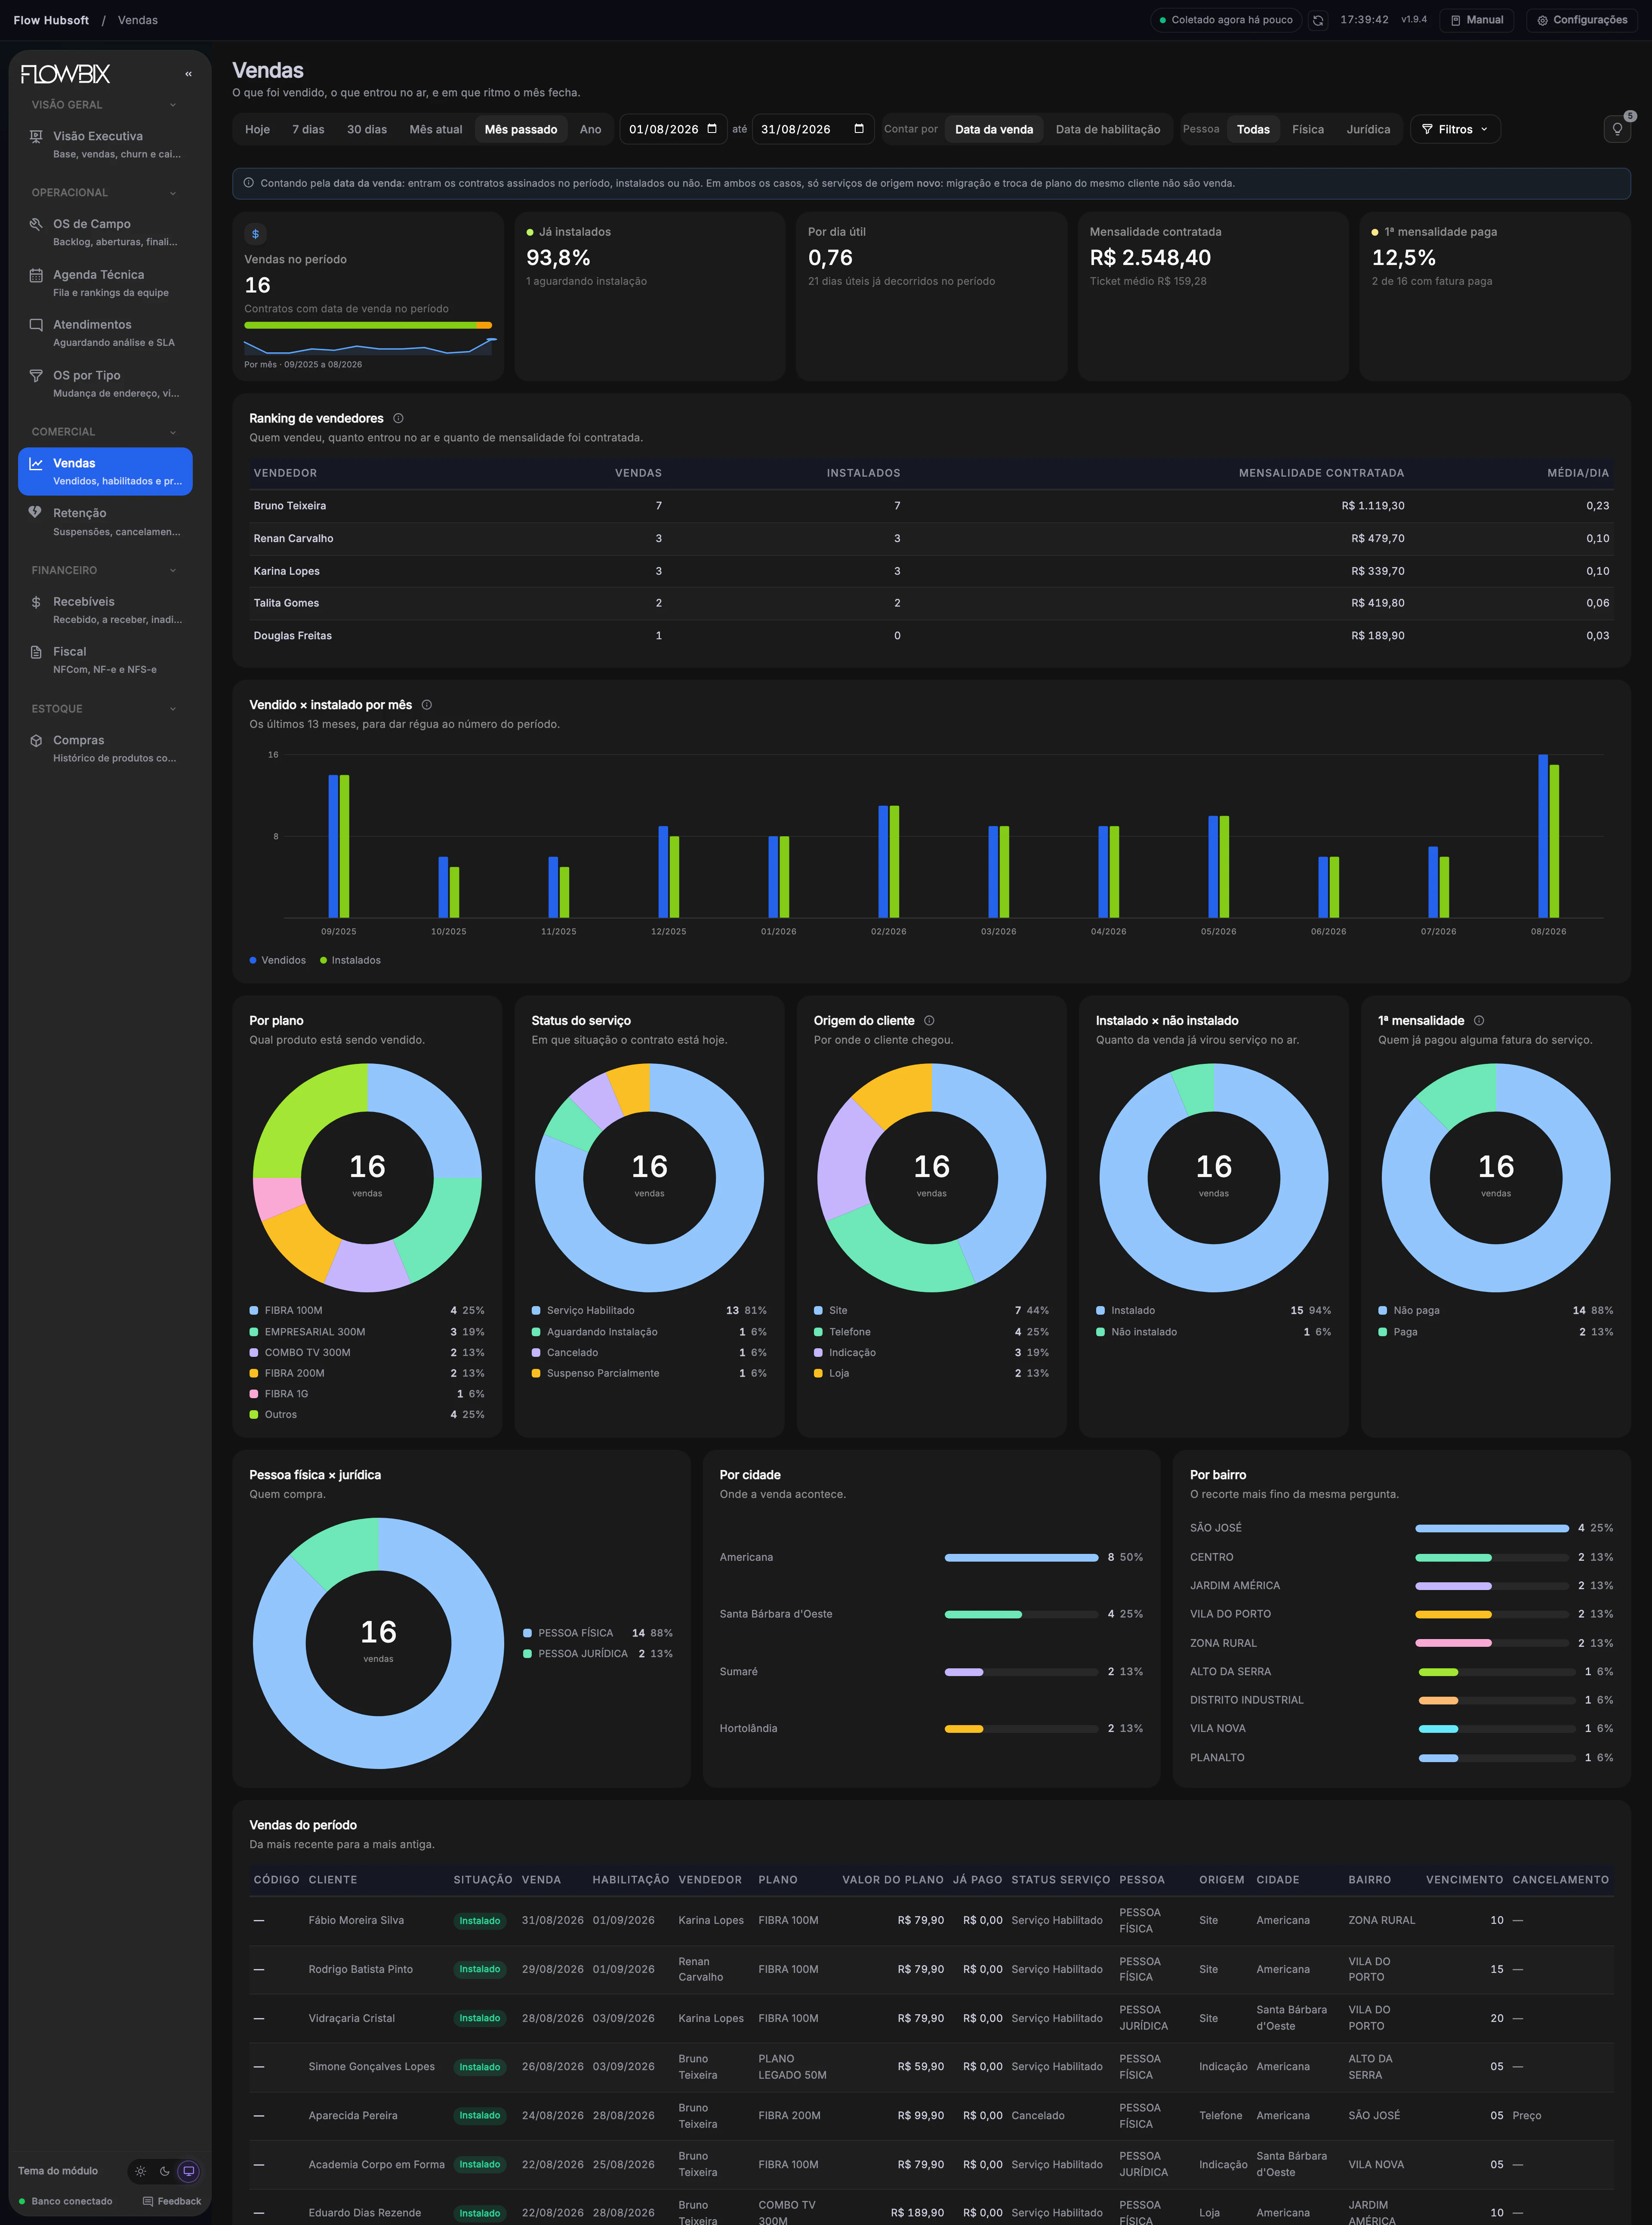Image resolution: width=1652 pixels, height=2225 pixels.
Task: Click the Fiscal document icon
Action: click(x=36, y=652)
